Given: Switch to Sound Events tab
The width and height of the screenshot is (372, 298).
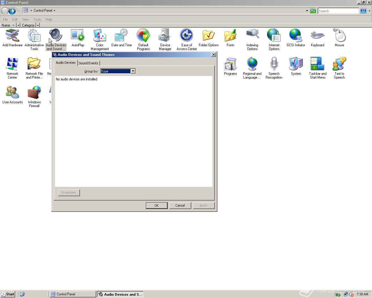Looking at the screenshot, I should 88,63.
